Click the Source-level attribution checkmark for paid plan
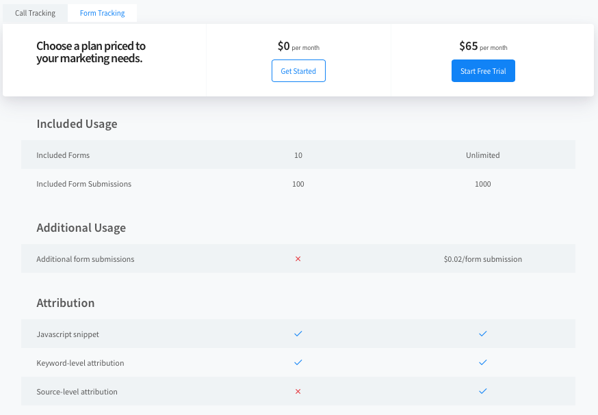 [483, 391]
